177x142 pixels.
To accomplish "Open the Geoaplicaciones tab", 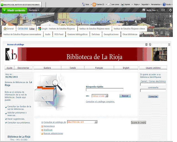I will click(111, 34).
